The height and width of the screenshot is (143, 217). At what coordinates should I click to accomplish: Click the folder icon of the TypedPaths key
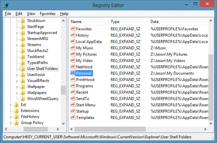23,63
